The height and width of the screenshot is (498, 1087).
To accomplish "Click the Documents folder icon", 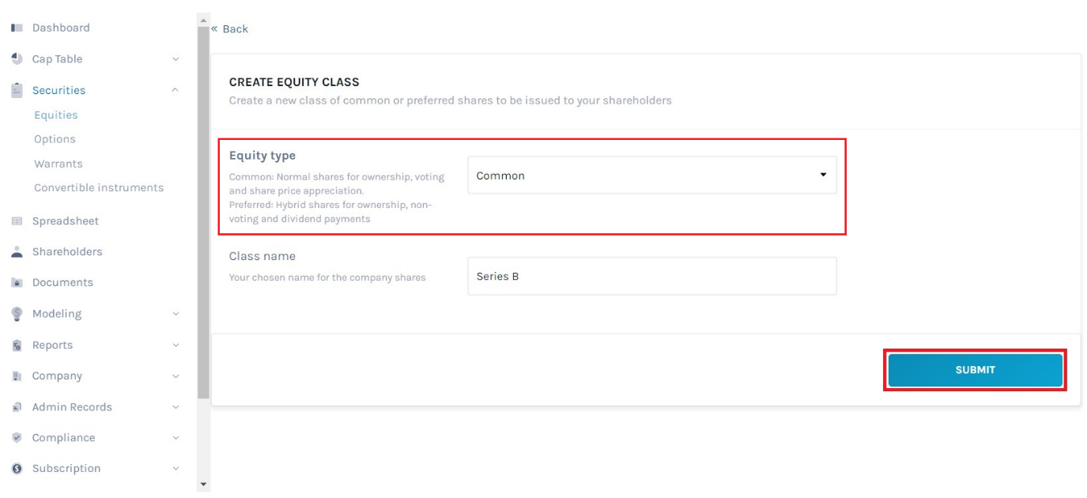I will (x=17, y=282).
